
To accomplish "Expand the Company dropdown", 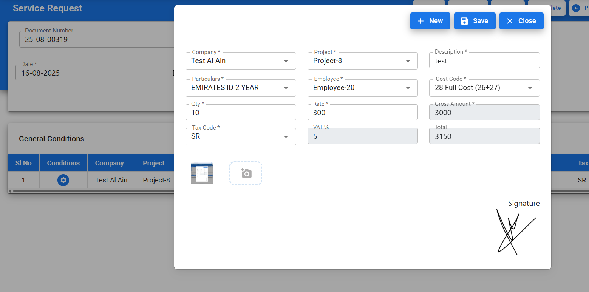I will pos(286,61).
